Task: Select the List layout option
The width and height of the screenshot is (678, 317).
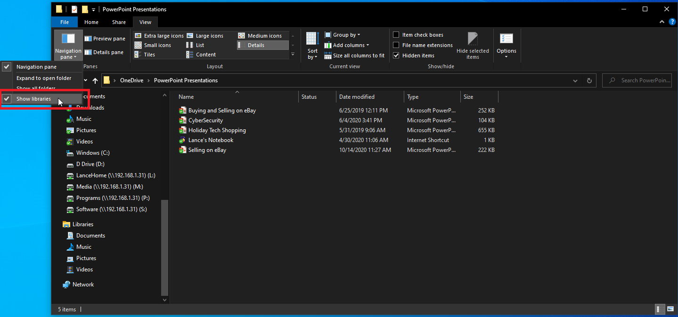Action: 195,45
